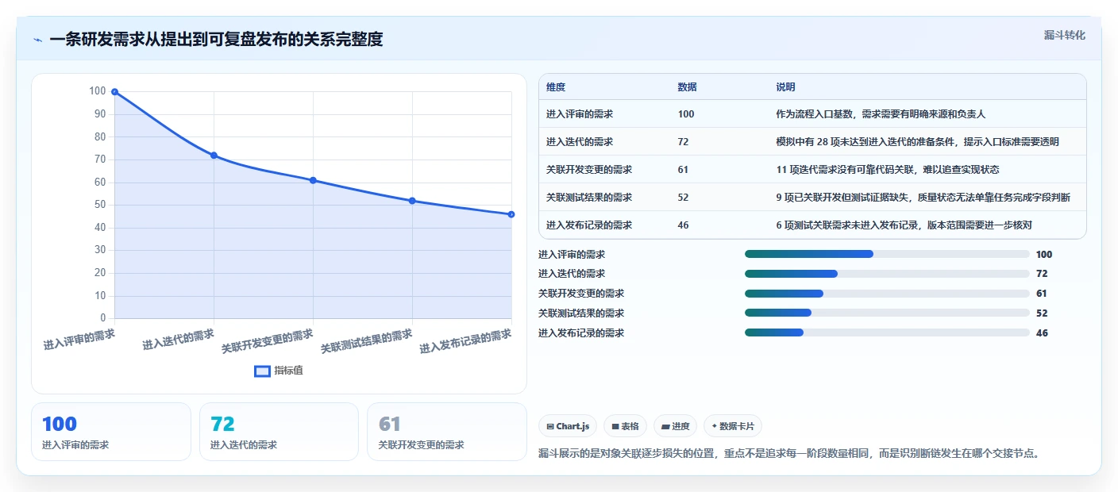This screenshot has width=1118, height=492.
Task: Click progress bar for 进入评审的需求
Action: point(887,254)
